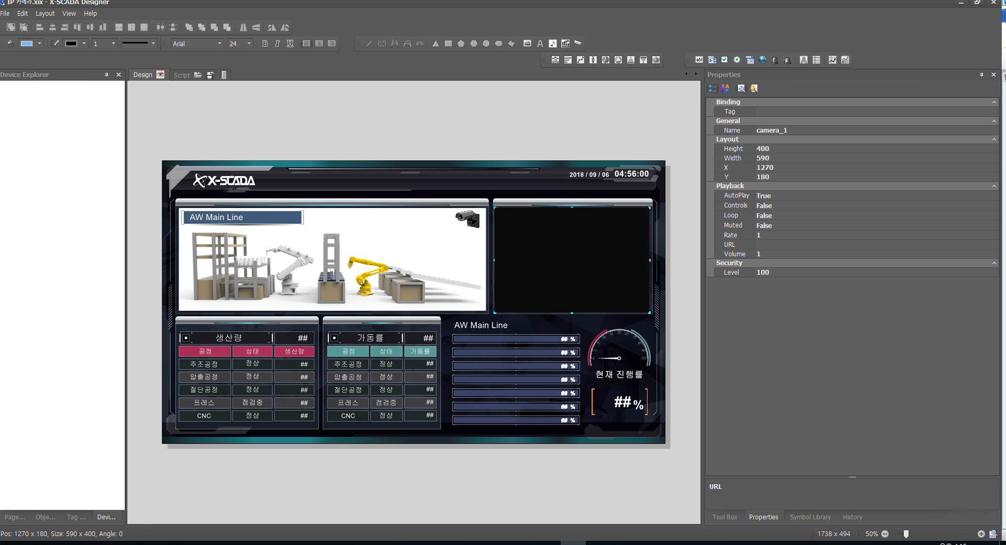Image resolution: width=1006 pixels, height=545 pixels.
Task: Insert a checkbox control from toolbar
Action: click(x=724, y=60)
